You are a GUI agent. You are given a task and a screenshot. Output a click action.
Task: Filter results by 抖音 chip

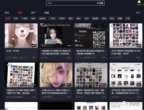tap(87, 19)
